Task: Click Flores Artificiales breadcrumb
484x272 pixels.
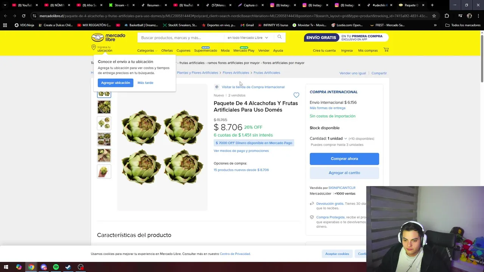Action: coord(236,73)
